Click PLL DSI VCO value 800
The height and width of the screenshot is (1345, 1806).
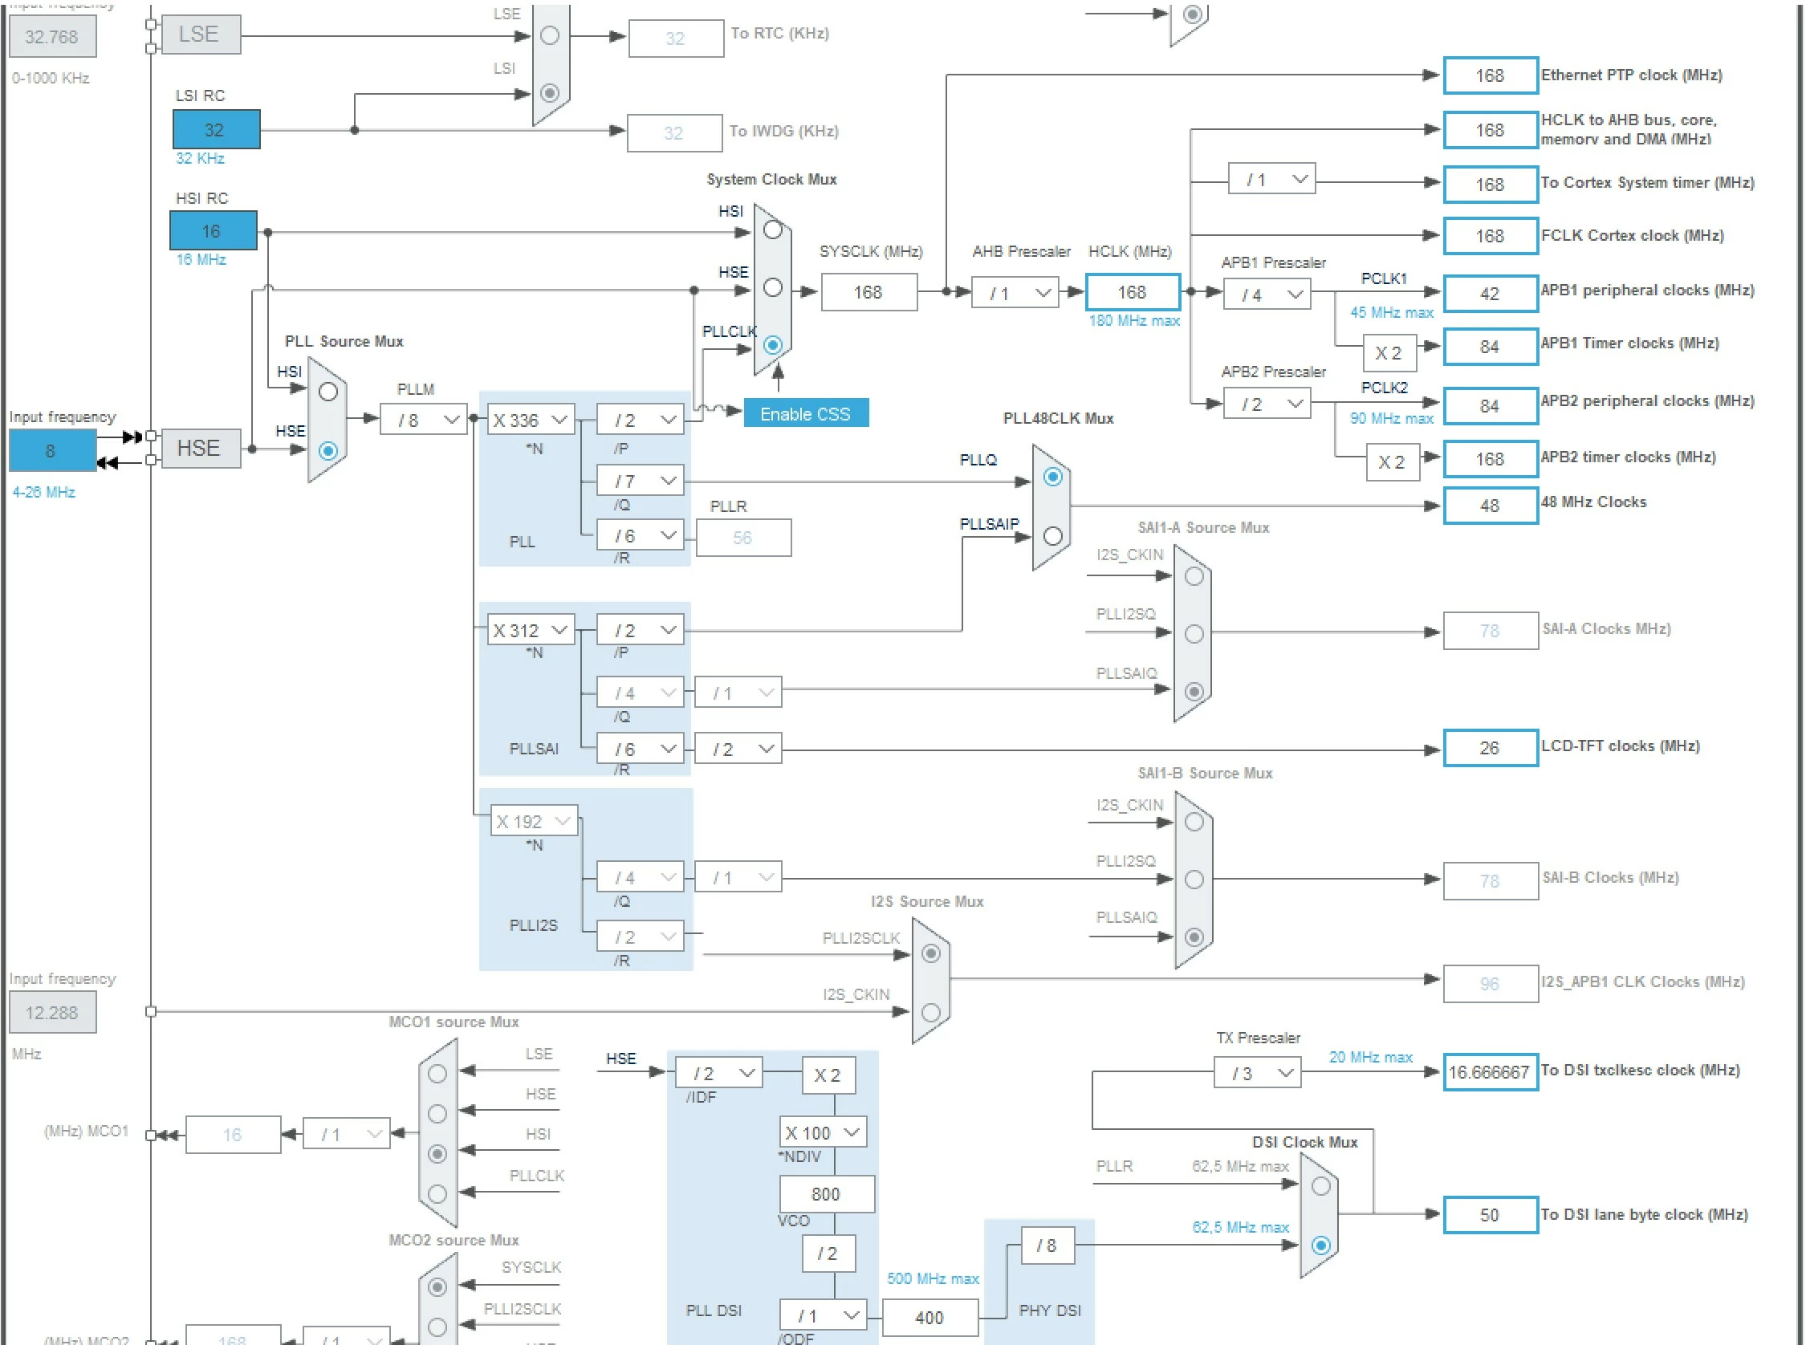tap(827, 1194)
